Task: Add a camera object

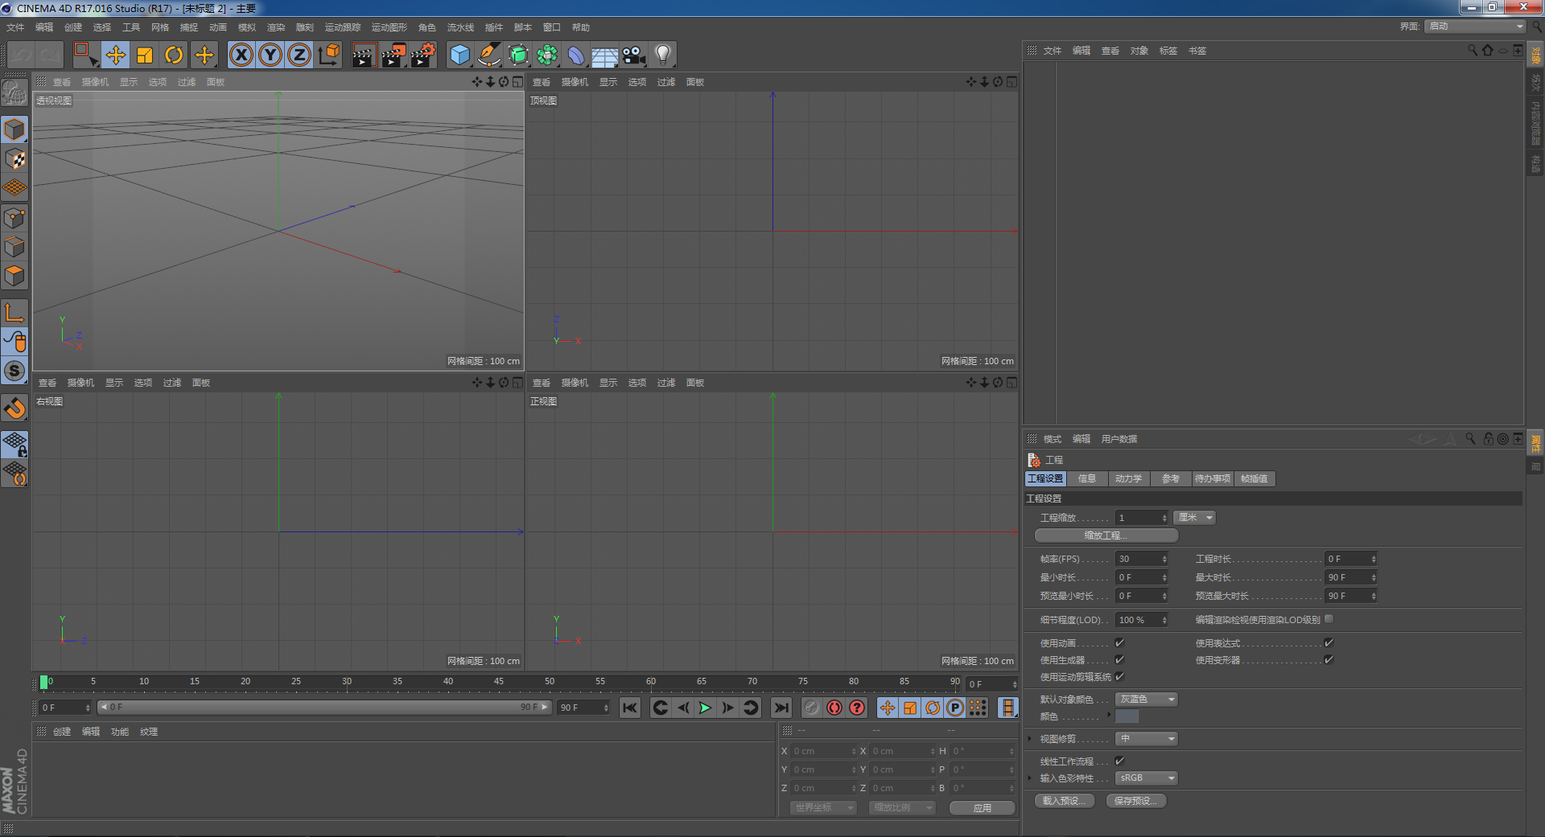Action: [x=634, y=55]
